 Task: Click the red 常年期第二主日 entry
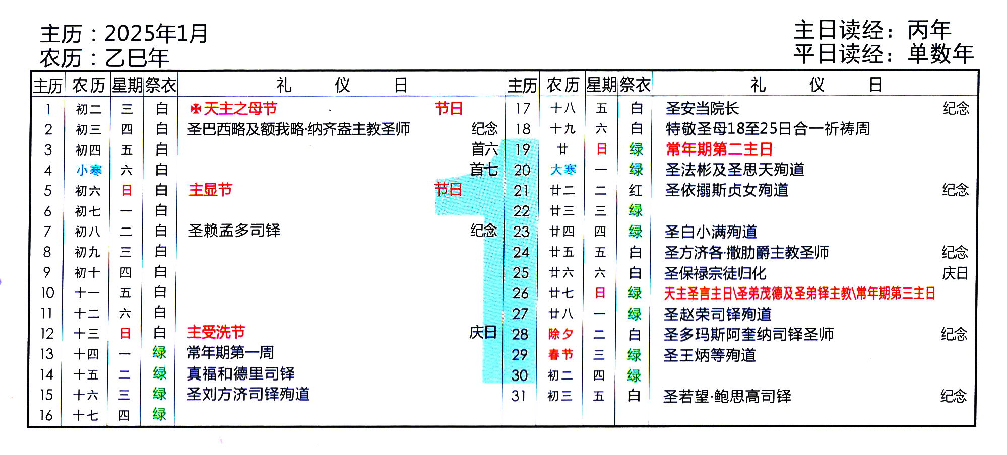click(x=719, y=149)
